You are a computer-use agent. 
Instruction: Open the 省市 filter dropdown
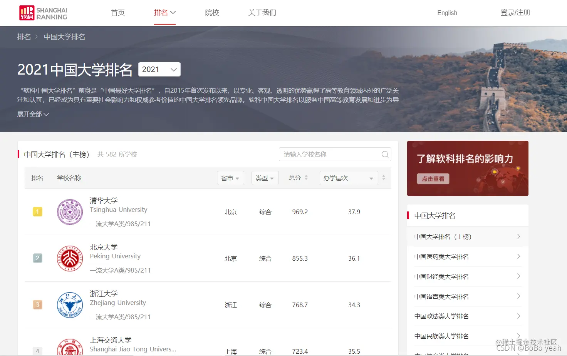pos(230,178)
